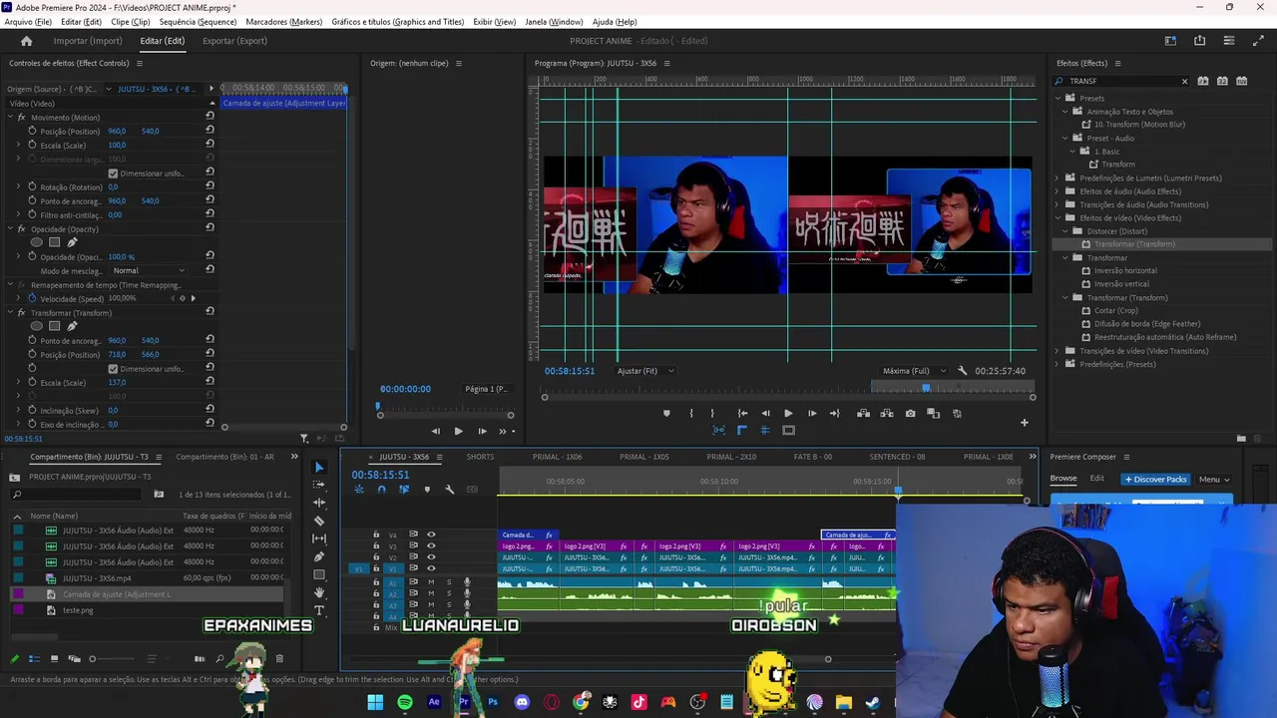Screen dimensions: 1277x718
Task: Click the Extract button in Program Monitor
Action: tap(887, 413)
